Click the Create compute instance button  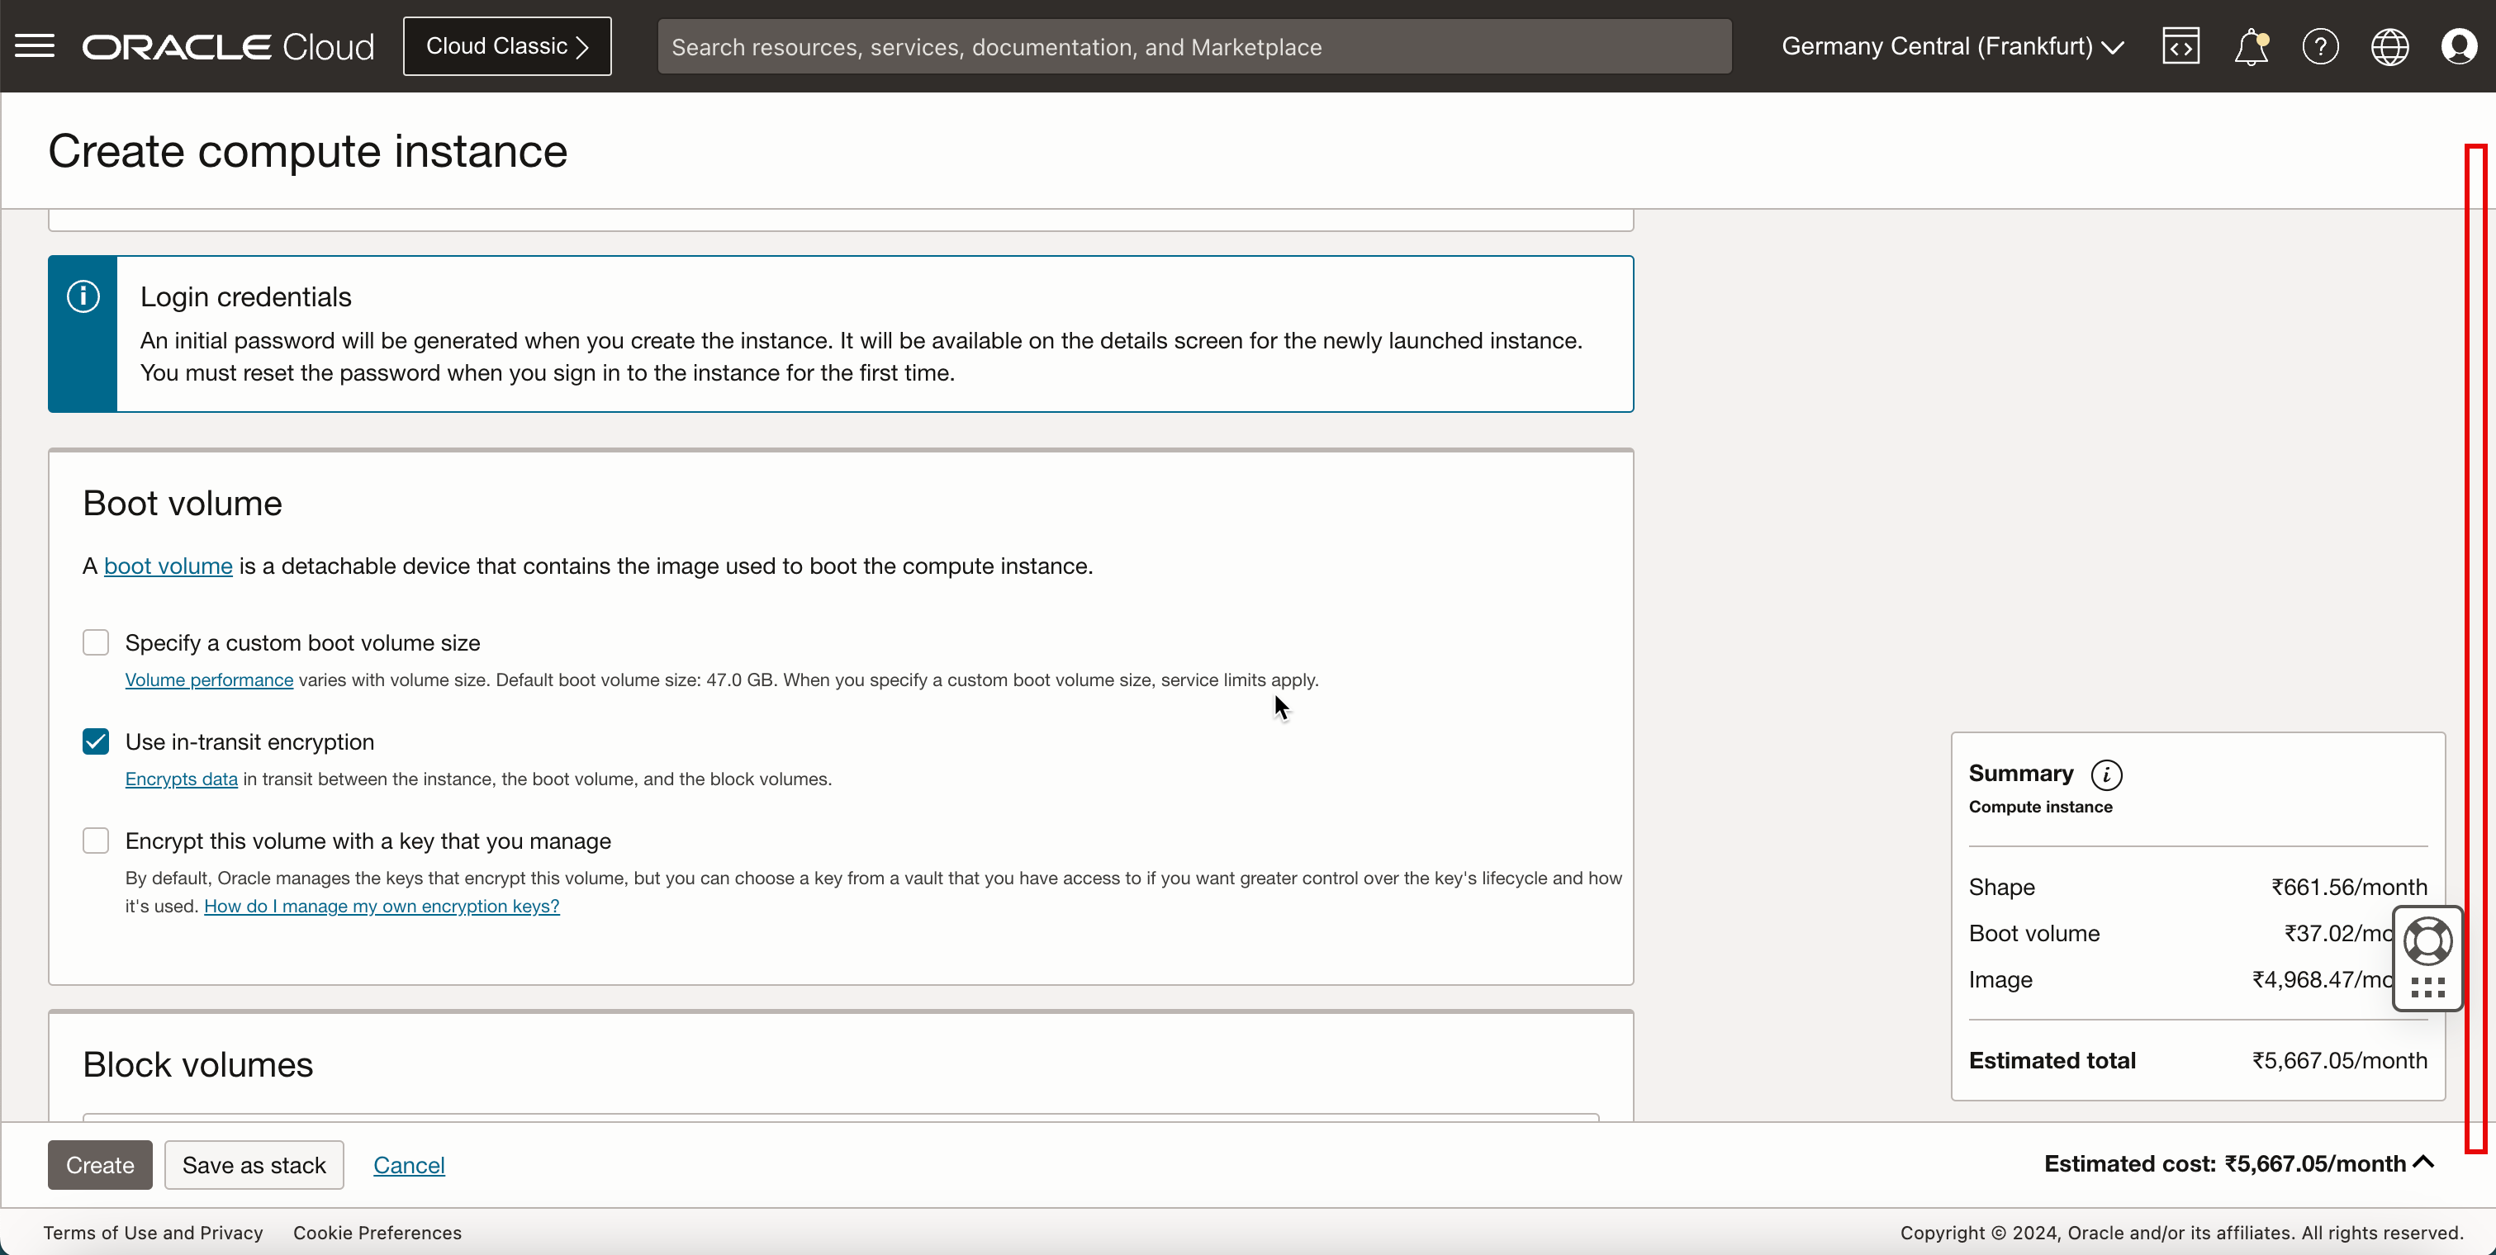tap(99, 1163)
